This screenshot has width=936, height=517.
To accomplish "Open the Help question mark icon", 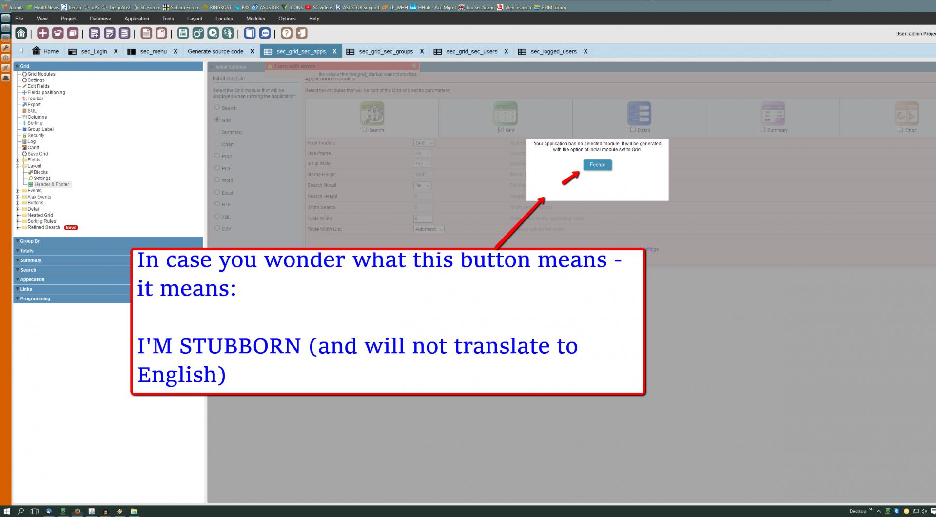I will pos(287,33).
